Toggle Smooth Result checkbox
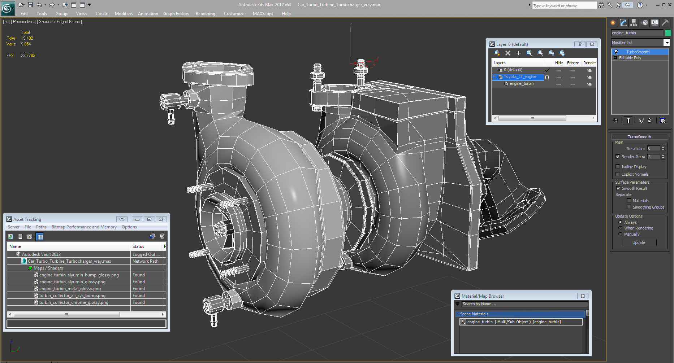Image resolution: width=674 pixels, height=363 pixels. point(618,188)
